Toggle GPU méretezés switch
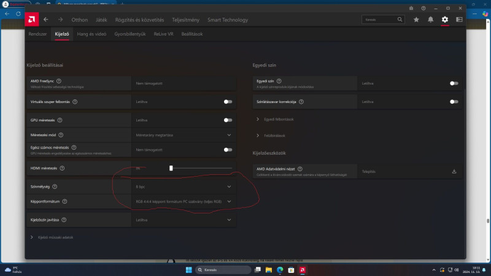This screenshot has width=491, height=276. (x=228, y=120)
